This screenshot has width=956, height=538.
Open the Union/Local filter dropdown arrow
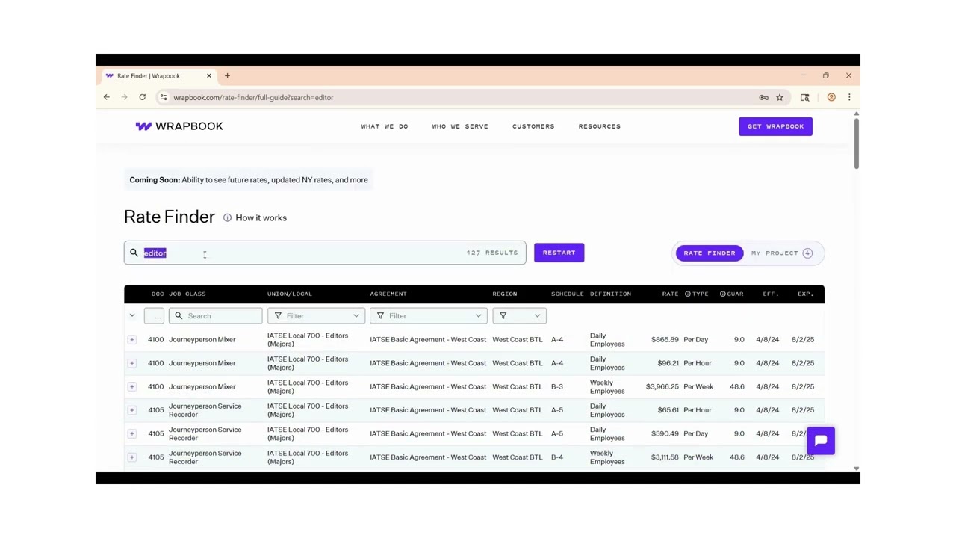click(356, 316)
